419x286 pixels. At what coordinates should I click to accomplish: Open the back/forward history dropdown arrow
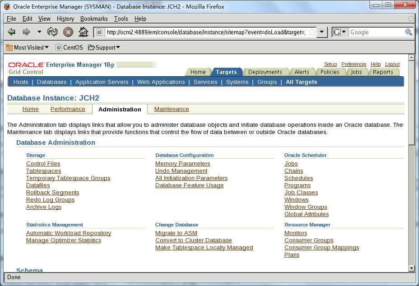(39, 32)
